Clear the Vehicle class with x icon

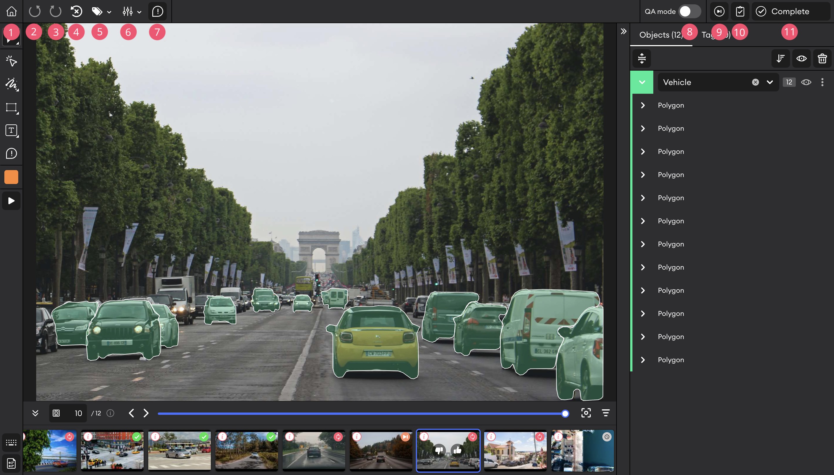tap(755, 82)
